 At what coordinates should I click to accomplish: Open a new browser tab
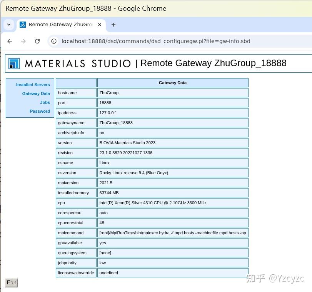tap(113, 25)
